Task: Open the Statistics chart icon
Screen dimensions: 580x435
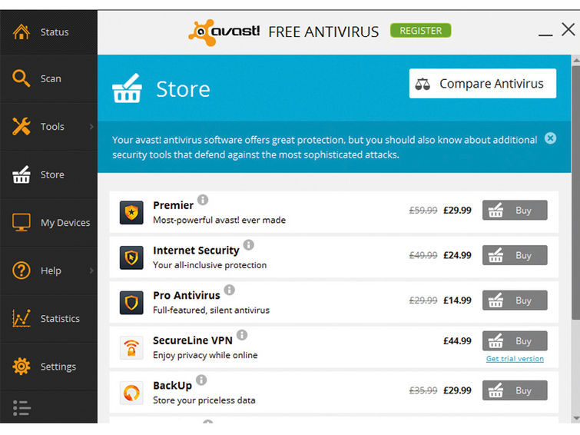Action: click(21, 318)
